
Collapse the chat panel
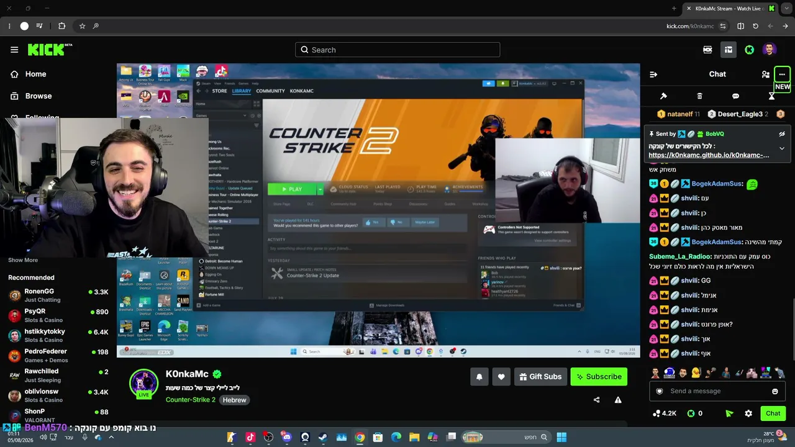tap(653, 74)
